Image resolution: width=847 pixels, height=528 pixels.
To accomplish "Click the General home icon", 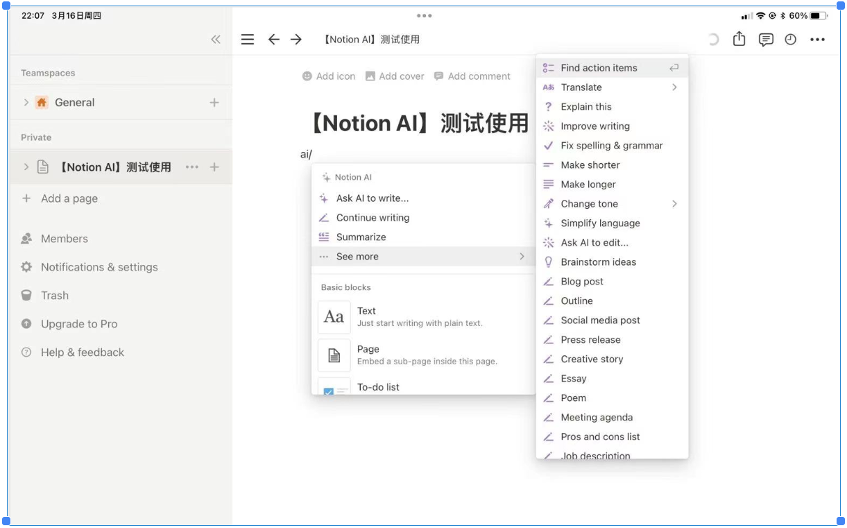I will click(42, 103).
